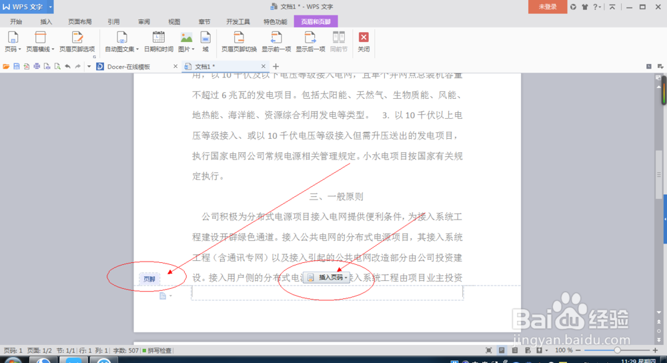Click the zoom out minus button
This screenshot has height=363, width=667.
tap(578, 350)
